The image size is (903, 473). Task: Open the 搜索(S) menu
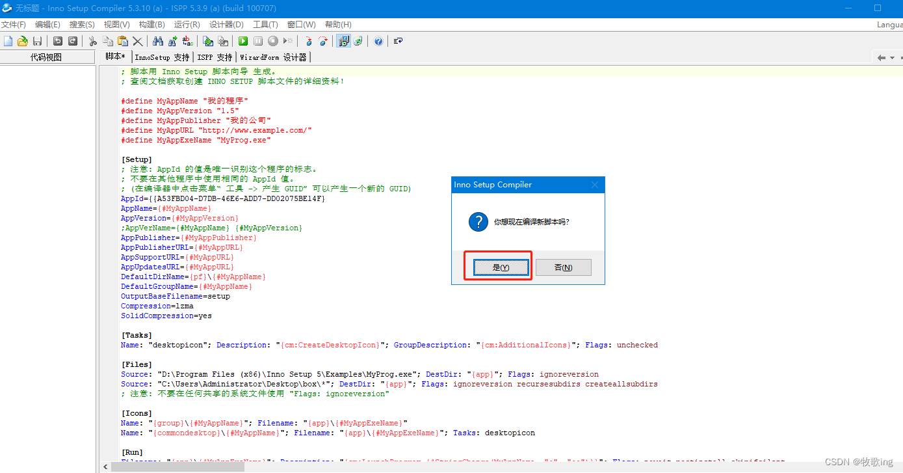[x=82, y=24]
